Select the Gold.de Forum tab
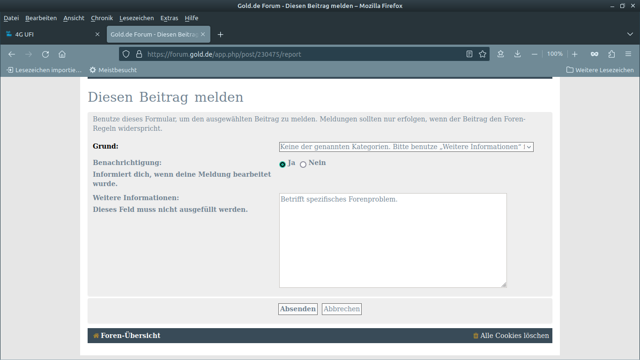Viewport: 640px width, 360px height. 158,34
